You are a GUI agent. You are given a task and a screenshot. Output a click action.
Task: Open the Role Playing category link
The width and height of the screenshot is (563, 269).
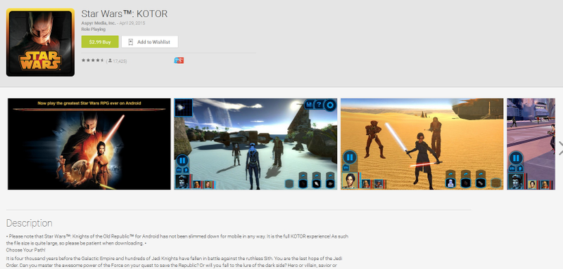pyautogui.click(x=94, y=29)
